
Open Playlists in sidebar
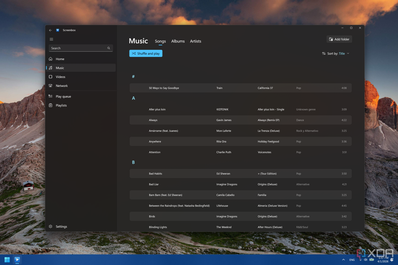81,105
